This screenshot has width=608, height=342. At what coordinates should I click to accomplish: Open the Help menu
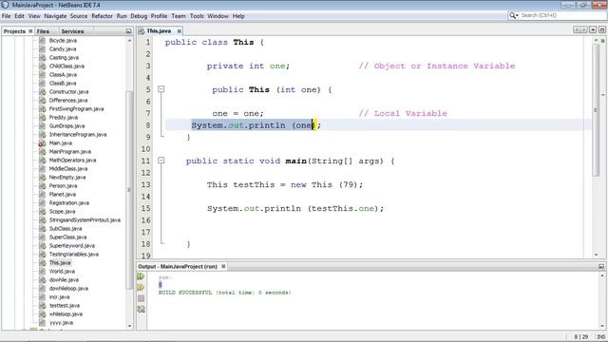tap(238, 16)
